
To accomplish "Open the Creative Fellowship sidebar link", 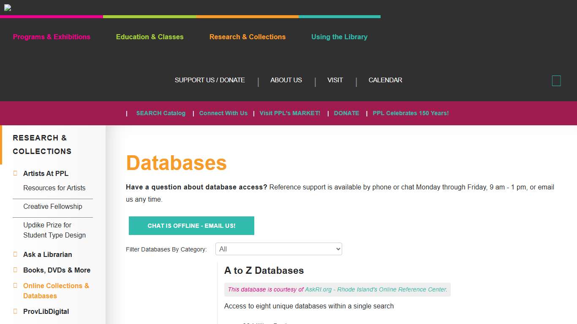I will pyautogui.click(x=52, y=206).
